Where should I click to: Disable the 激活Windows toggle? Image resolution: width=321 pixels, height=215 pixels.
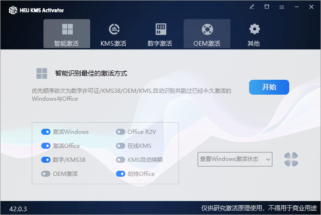(x=46, y=132)
